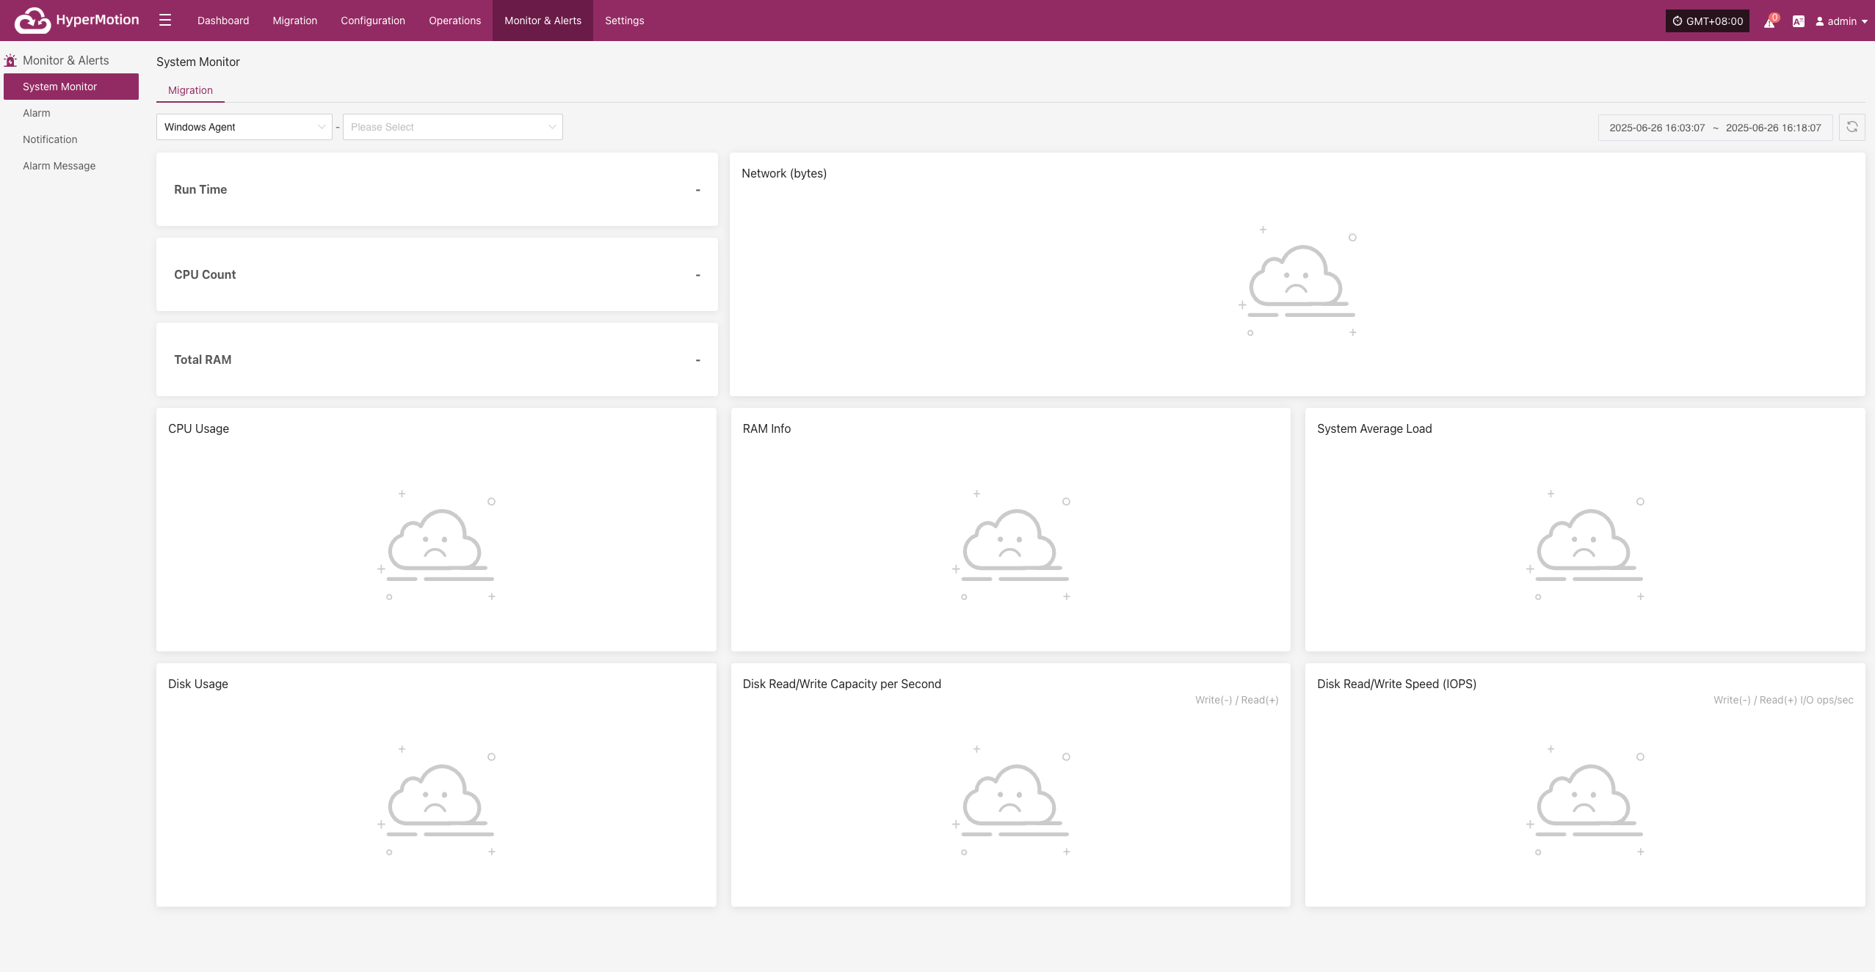Viewport: 1875px width, 972px height.
Task: Click Disk Read/Write Speed (IOPS) title
Action: coord(1396,684)
